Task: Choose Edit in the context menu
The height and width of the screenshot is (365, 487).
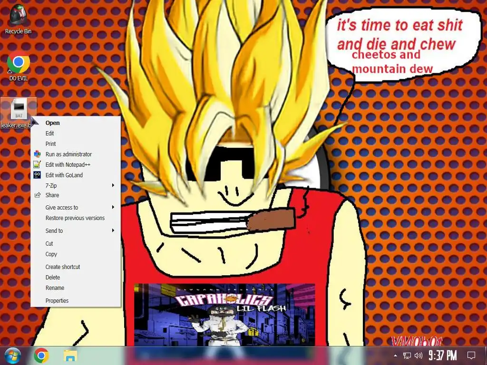Action: coord(76,134)
